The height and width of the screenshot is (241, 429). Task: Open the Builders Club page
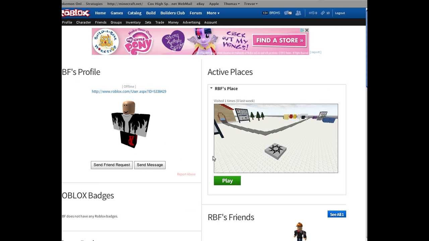tap(173, 13)
